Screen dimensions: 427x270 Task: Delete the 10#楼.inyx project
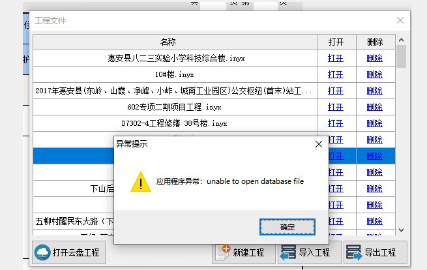pos(375,74)
